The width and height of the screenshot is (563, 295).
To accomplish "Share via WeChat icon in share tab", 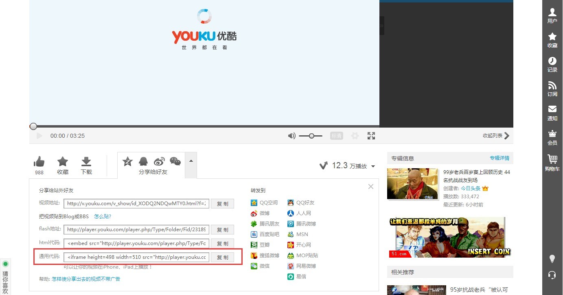I will tap(175, 161).
